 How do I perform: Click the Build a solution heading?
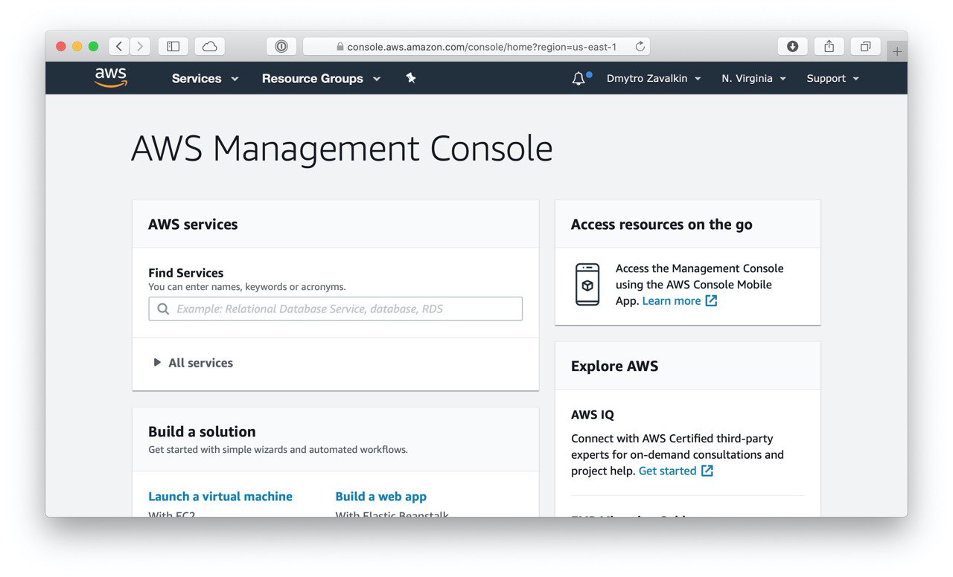coord(202,431)
